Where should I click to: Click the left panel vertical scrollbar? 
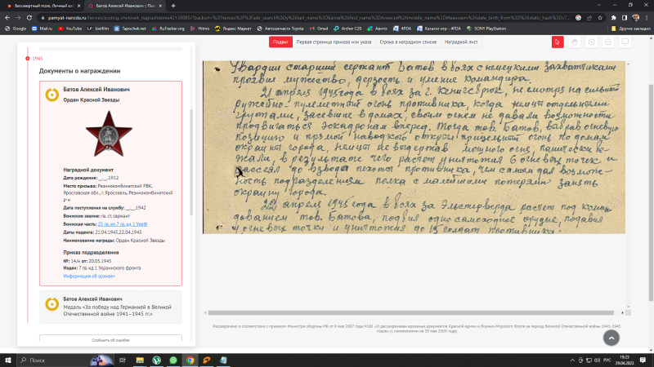click(191, 162)
